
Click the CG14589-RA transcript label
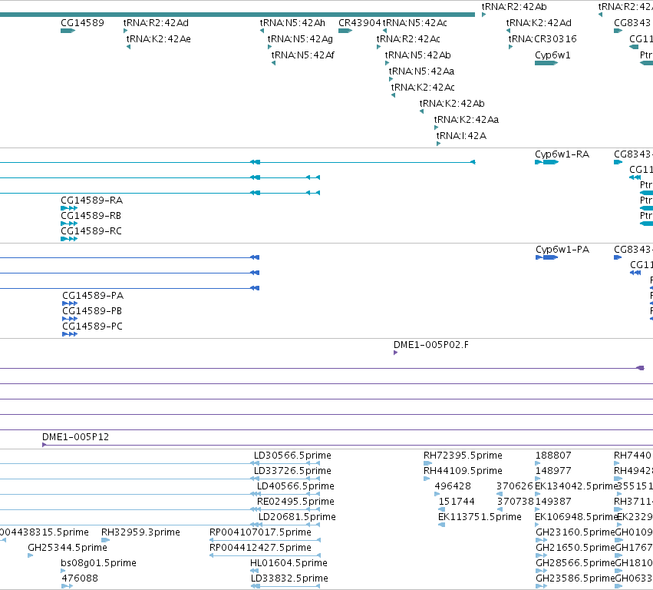91,201
